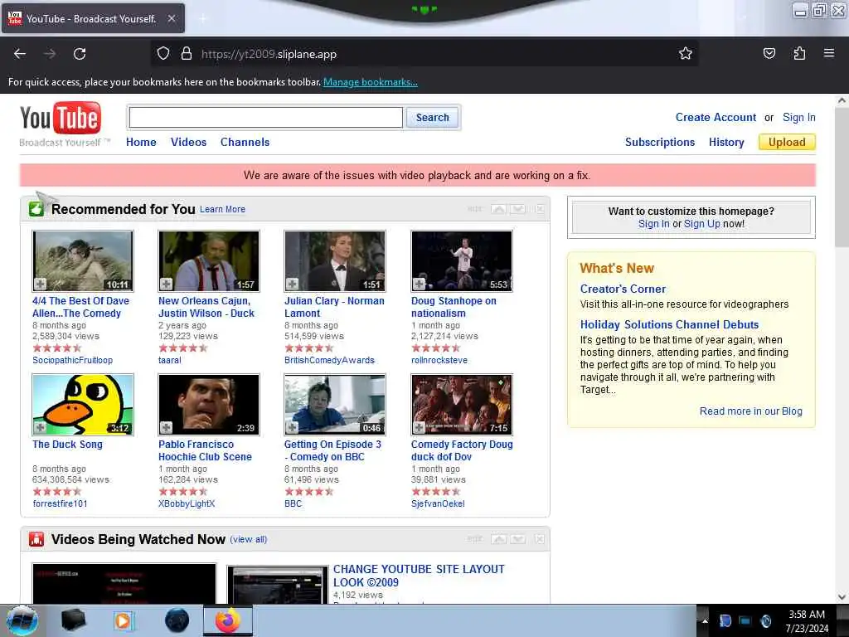
Task: Open a new tab with plus button
Action: pyautogui.click(x=202, y=18)
